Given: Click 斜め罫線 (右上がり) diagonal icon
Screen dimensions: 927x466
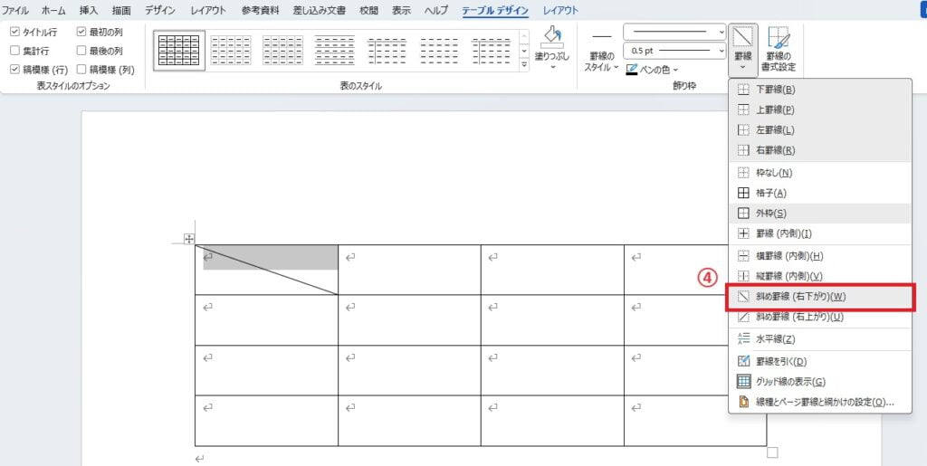Looking at the screenshot, I should coord(744,317).
